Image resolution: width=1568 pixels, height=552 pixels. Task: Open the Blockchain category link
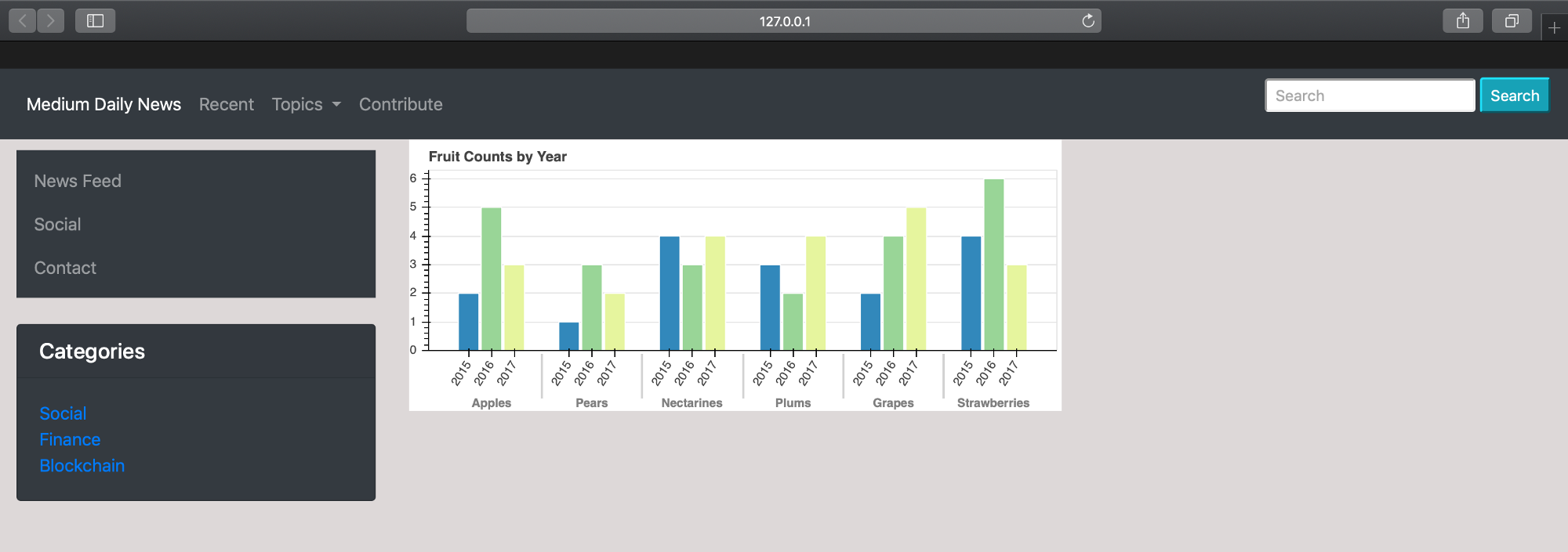point(82,466)
